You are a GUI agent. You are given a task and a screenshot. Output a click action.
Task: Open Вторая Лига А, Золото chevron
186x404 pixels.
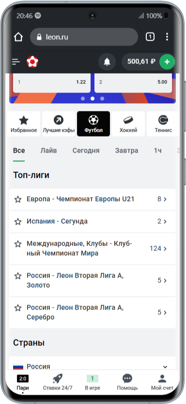pyautogui.click(x=165, y=280)
